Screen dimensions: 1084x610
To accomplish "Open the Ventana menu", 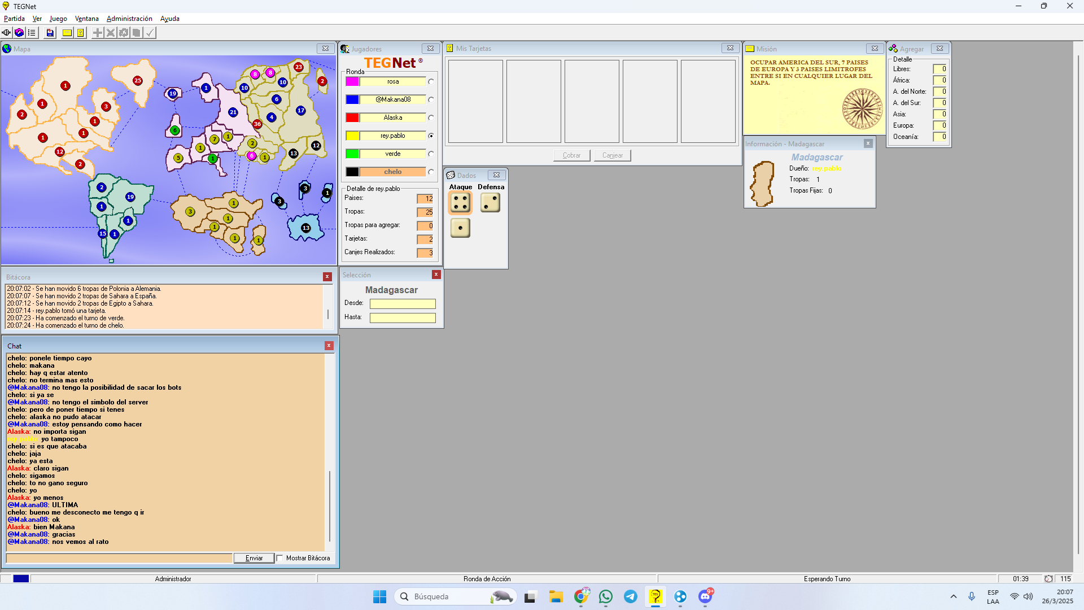I will 87,19.
